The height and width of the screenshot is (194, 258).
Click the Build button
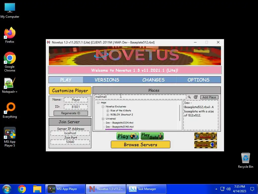coord(206,136)
